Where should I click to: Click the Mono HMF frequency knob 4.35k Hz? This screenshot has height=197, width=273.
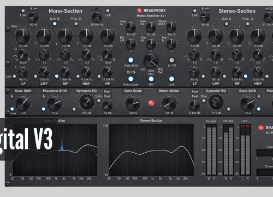tap(86, 72)
